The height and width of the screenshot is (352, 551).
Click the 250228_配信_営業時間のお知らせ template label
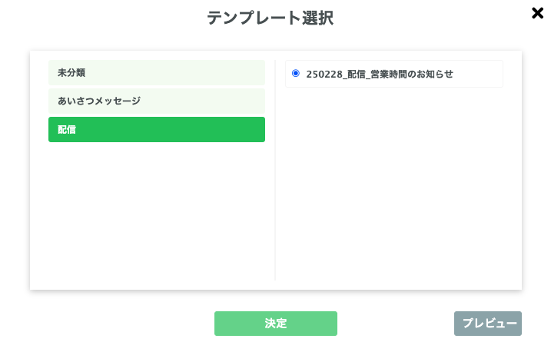(x=380, y=75)
